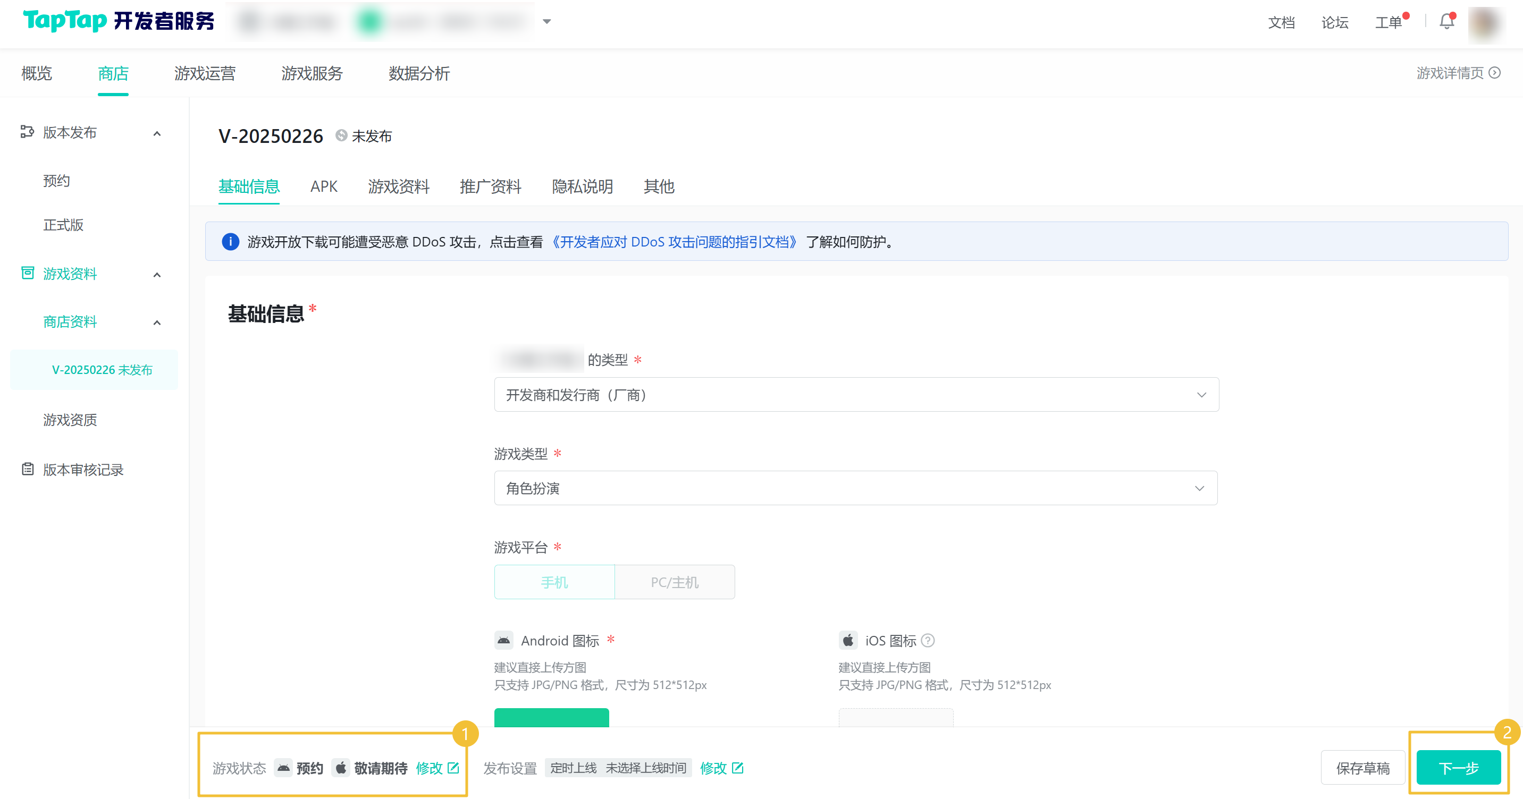Click the Apple icon beside iOS 图标
Screen dimensions: 1523x799
848,641
